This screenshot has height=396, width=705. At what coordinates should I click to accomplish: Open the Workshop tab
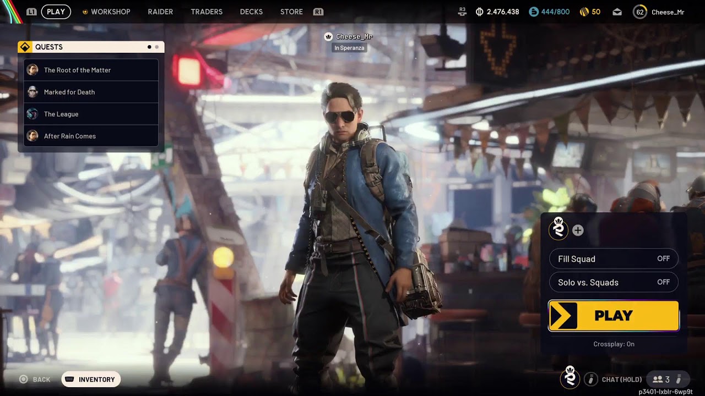point(110,12)
